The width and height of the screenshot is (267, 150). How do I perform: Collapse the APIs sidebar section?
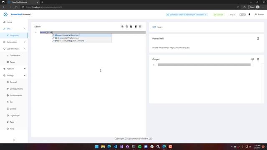click(x=25, y=29)
